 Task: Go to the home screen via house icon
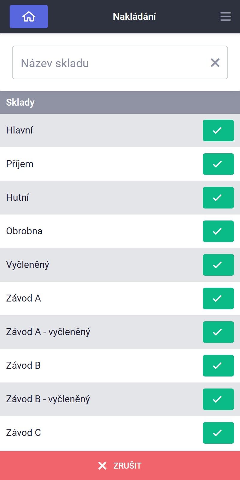[29, 16]
